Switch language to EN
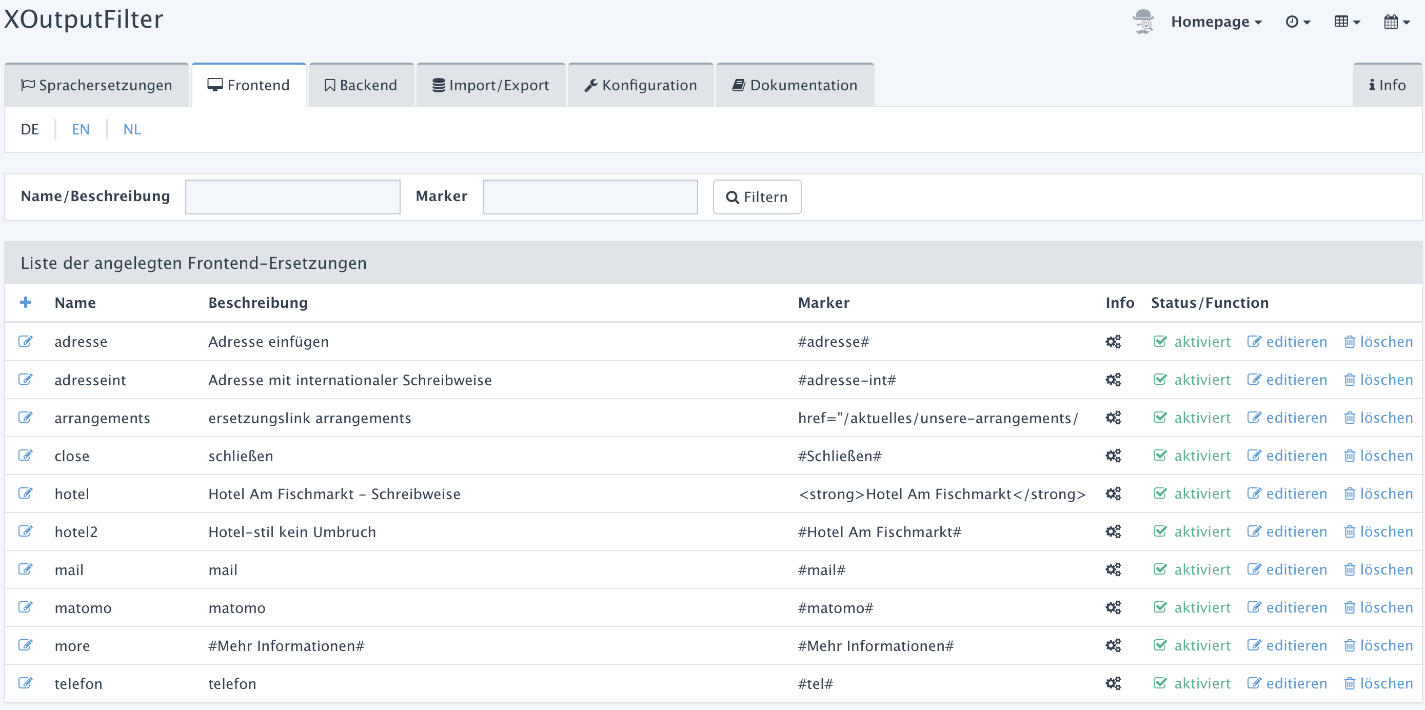 pyautogui.click(x=81, y=129)
